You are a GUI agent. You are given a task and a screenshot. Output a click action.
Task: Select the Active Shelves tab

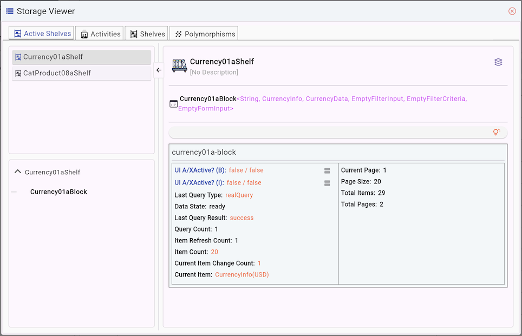tap(42, 34)
